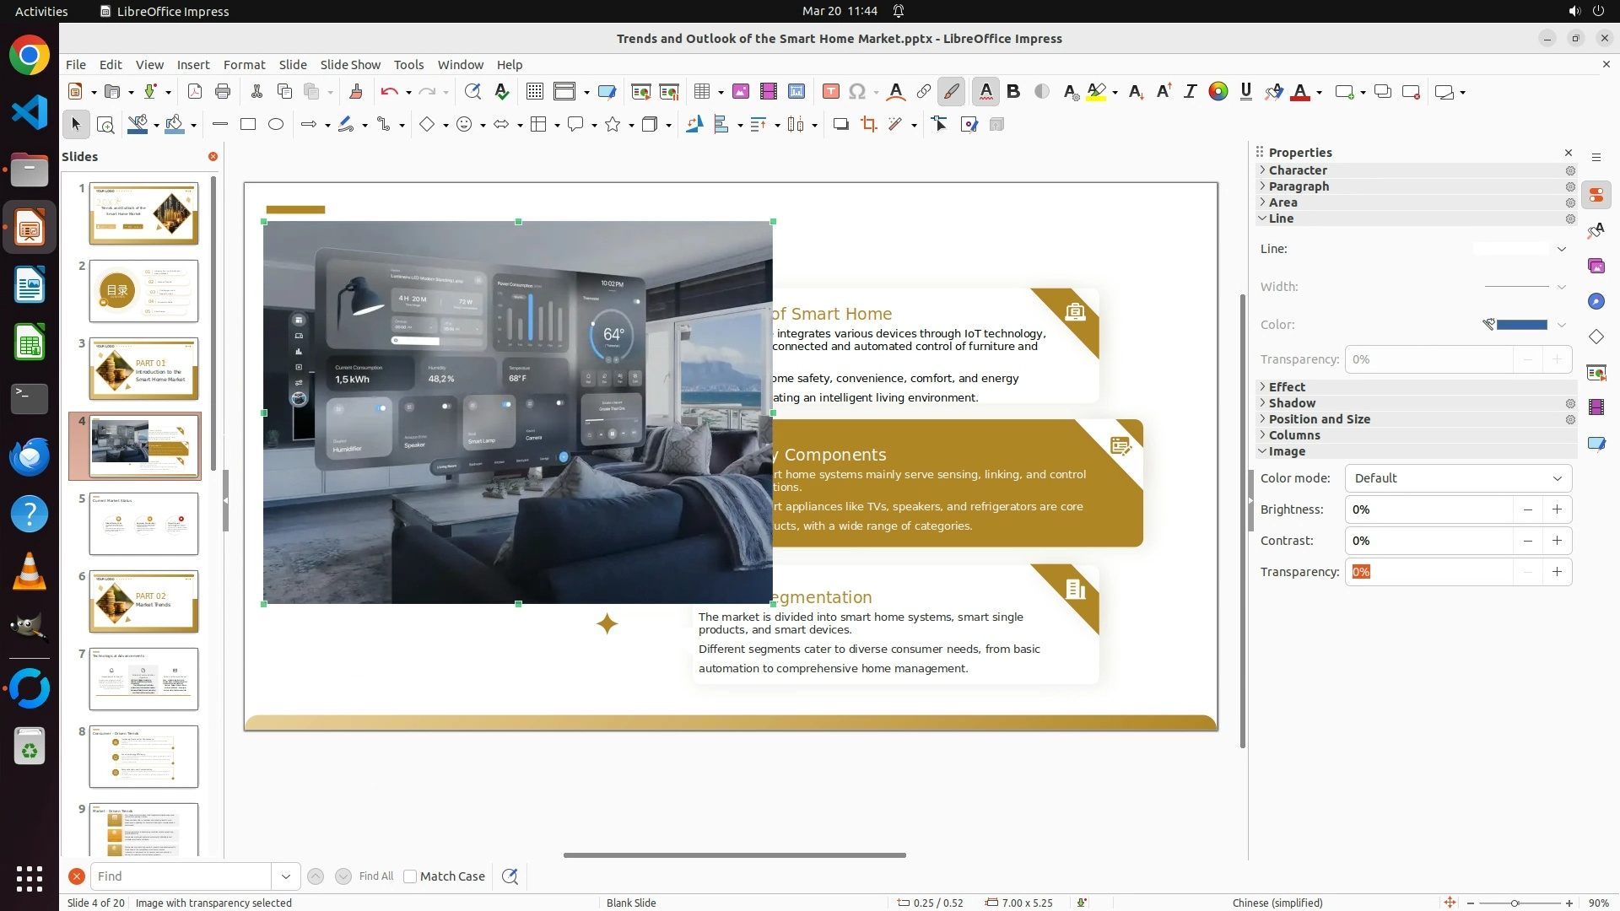Toggle the Shadow icon on toolbar
The image size is (1620, 911).
[840, 125]
